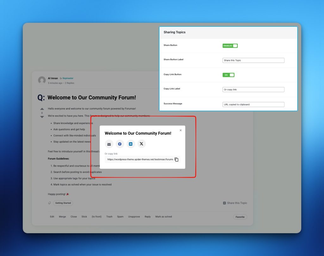The height and width of the screenshot is (256, 324).
Task: Edit the Copy Link Label field
Action: 253,90
